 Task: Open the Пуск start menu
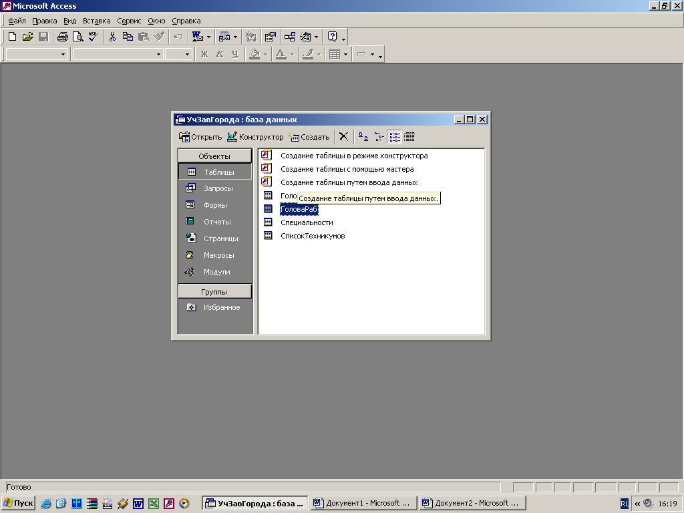pyautogui.click(x=18, y=503)
